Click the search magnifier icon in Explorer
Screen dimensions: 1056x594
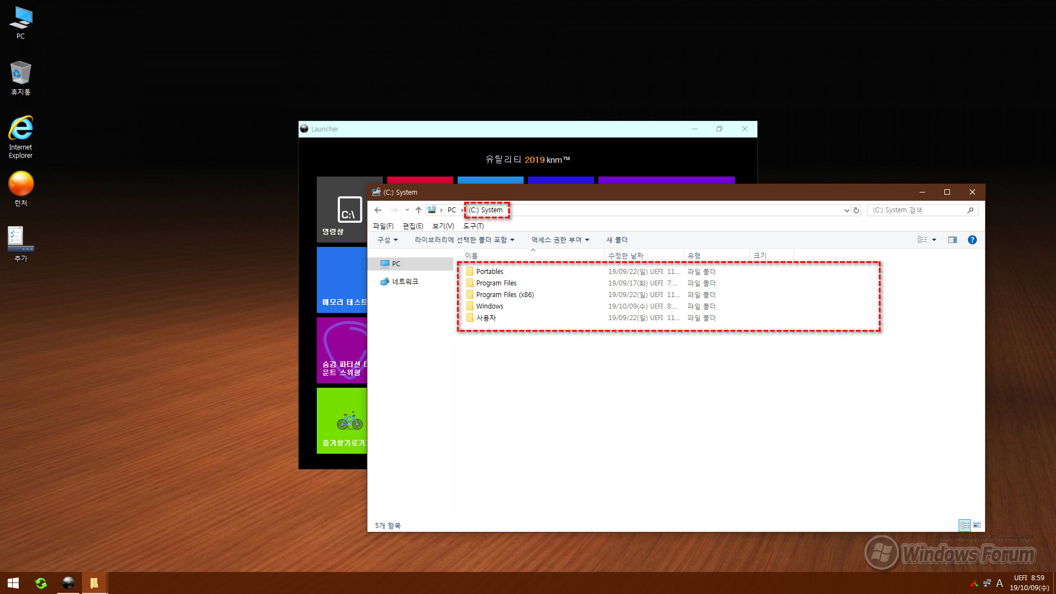point(970,210)
